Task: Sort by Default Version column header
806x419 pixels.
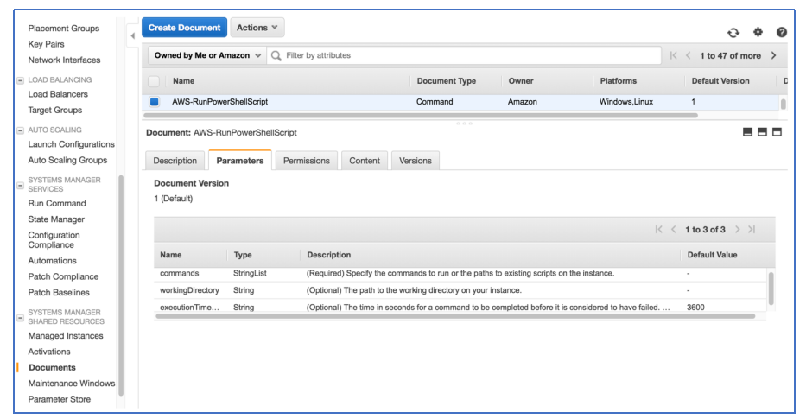Action: click(x=720, y=81)
